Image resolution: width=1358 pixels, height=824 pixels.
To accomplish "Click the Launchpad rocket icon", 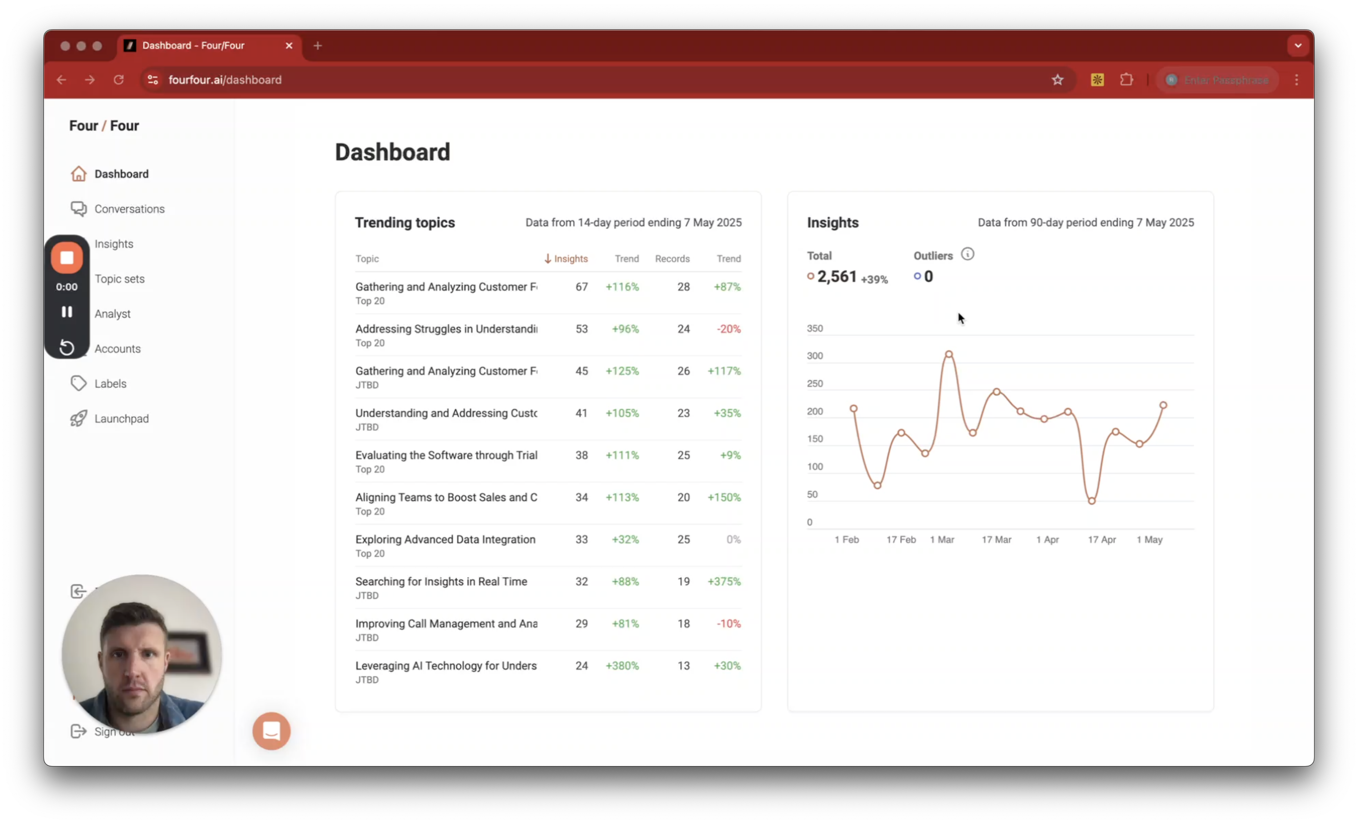I will (78, 419).
